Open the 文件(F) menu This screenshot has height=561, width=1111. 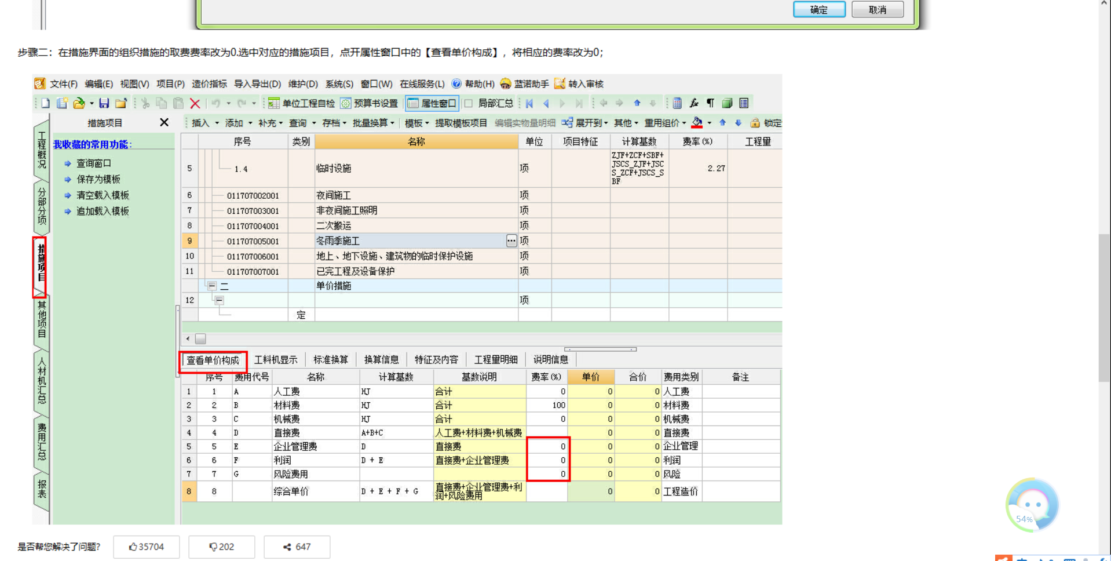(63, 84)
